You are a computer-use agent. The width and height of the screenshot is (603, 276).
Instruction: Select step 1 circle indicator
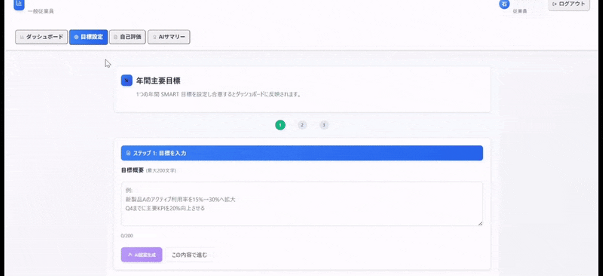point(280,125)
